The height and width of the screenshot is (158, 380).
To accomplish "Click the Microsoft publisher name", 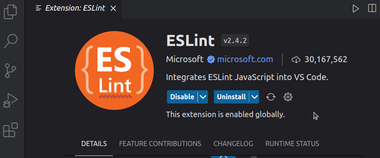I will tap(184, 59).
